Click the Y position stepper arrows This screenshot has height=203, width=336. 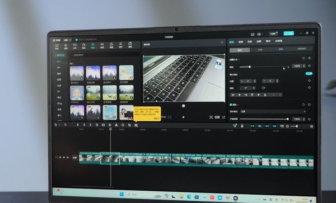pos(277,81)
